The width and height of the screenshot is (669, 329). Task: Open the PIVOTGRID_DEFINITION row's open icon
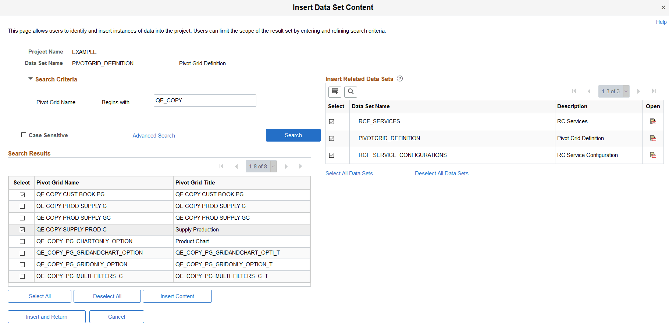tap(653, 138)
